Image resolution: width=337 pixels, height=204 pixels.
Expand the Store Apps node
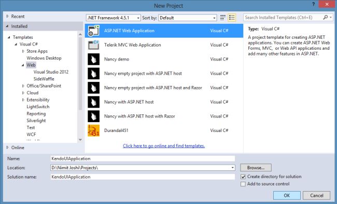[23, 51]
